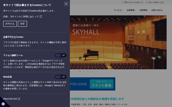Click the FOR LEASE banner text
Image resolution: width=172 pixels, height=107 pixels.
pos(78,84)
